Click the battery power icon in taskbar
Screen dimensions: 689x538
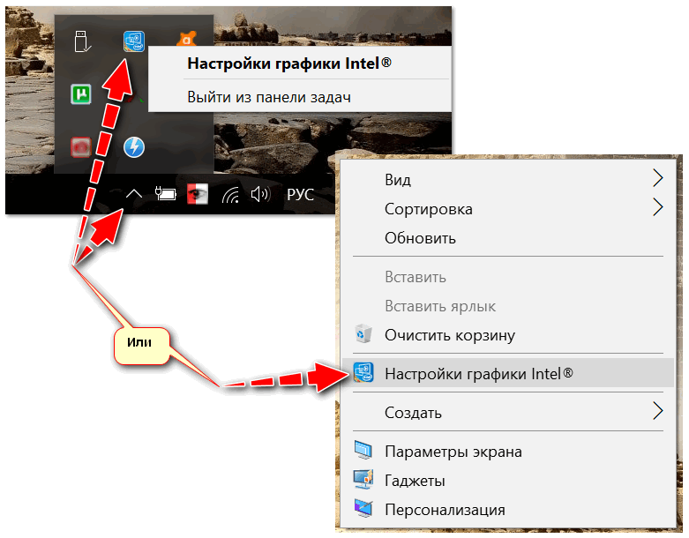click(x=166, y=194)
